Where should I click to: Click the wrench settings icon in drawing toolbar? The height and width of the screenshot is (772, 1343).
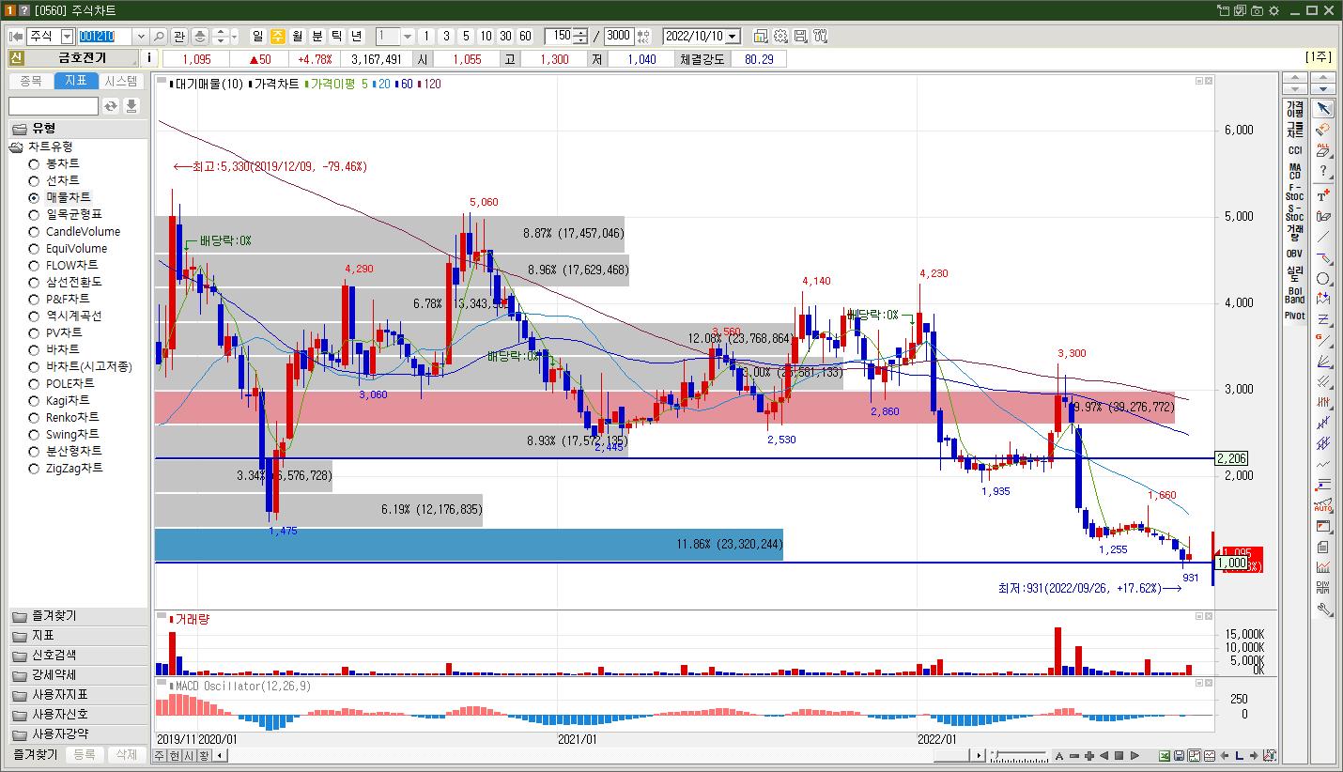click(x=1323, y=610)
